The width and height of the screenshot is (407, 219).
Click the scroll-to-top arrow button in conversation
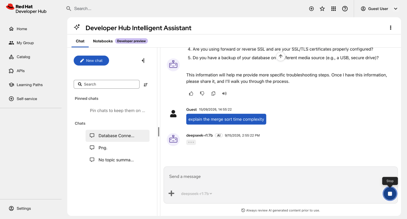280,56
